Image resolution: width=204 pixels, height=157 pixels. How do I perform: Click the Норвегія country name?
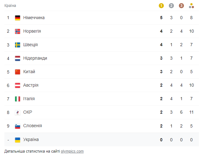(x=32, y=31)
